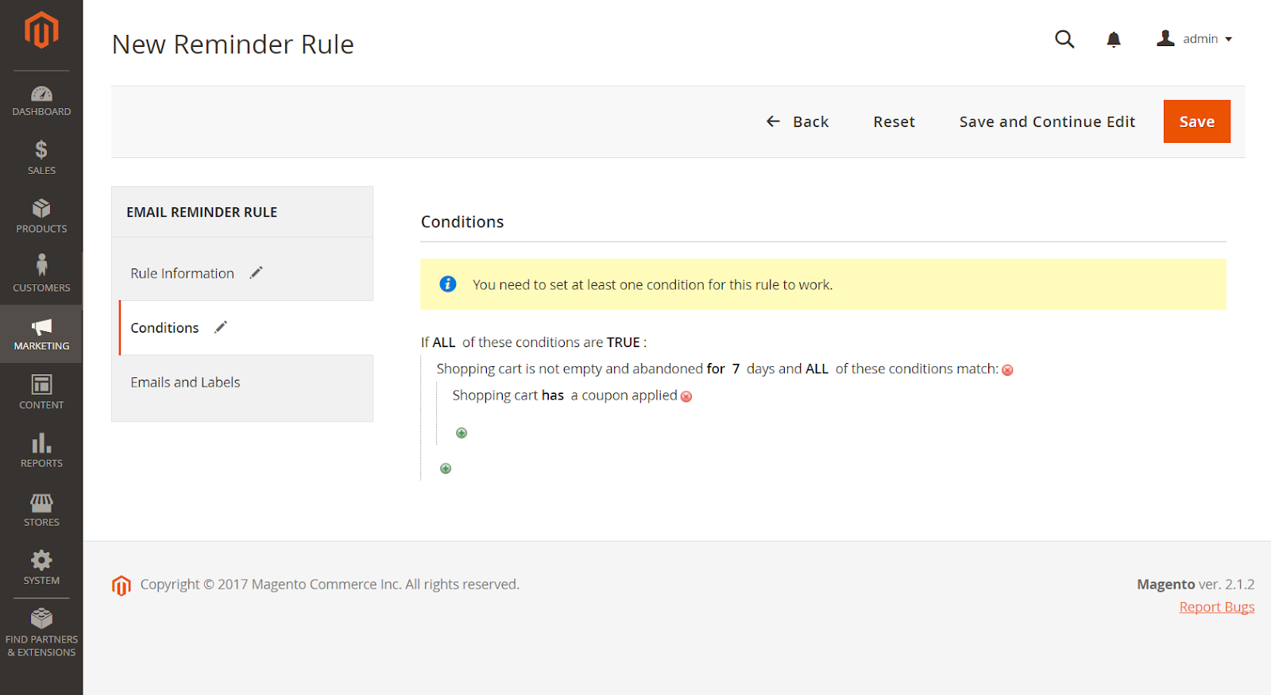The width and height of the screenshot is (1271, 695).
Task: Change the 'for' operator of abandoned cart
Action: [x=716, y=369]
